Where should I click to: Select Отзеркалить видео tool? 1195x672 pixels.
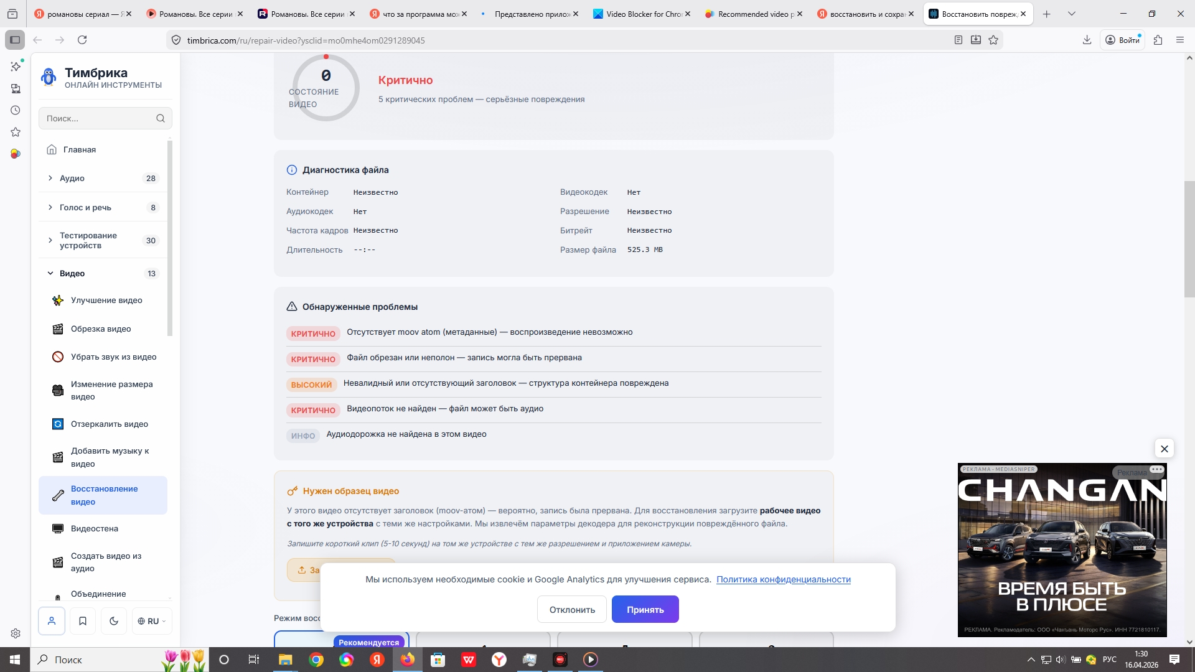coord(109,424)
